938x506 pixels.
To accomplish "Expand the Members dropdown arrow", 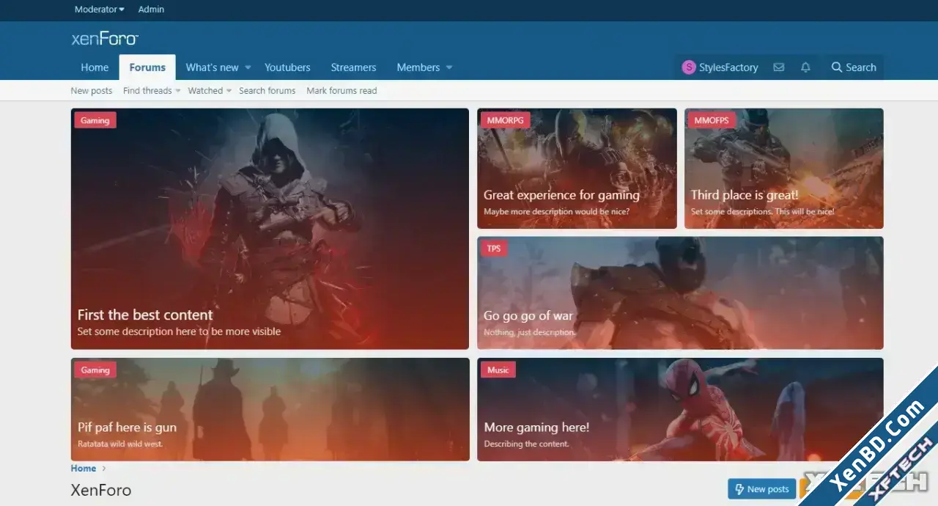I will tap(449, 67).
